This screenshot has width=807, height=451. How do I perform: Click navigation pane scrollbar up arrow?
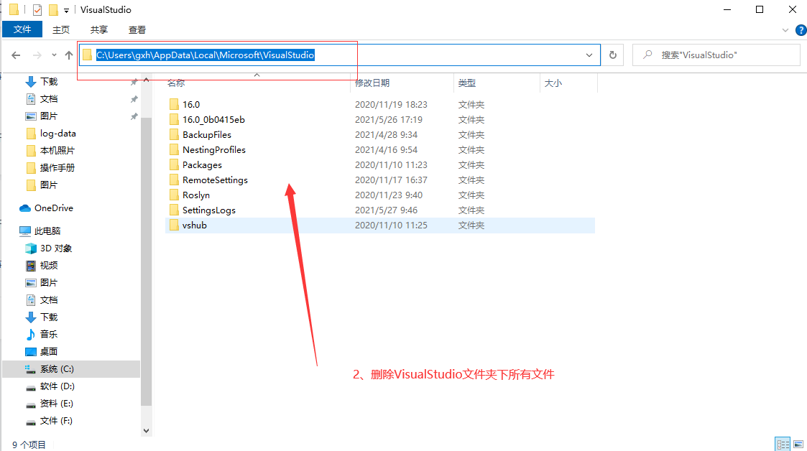pyautogui.click(x=146, y=80)
